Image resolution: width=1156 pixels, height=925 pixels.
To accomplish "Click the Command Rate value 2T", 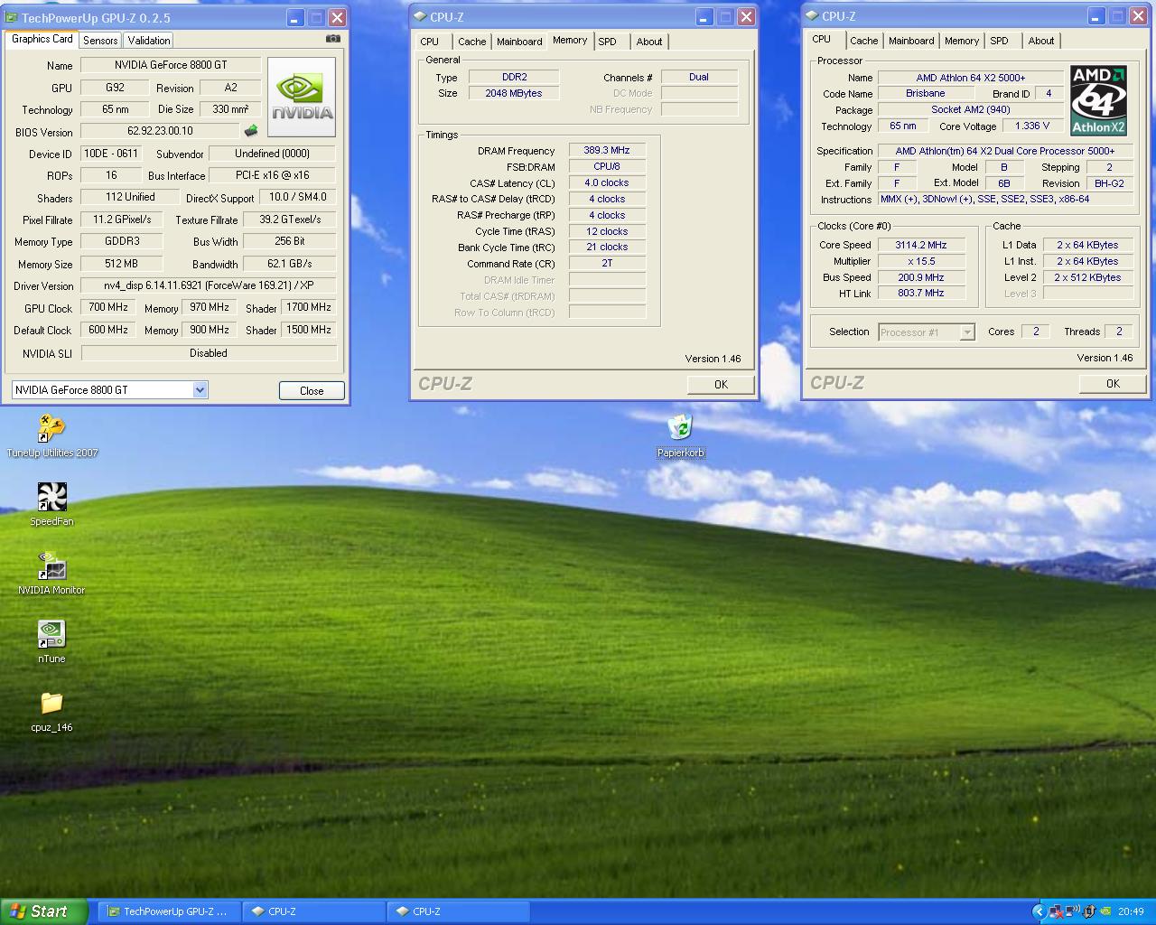I will point(607,264).
